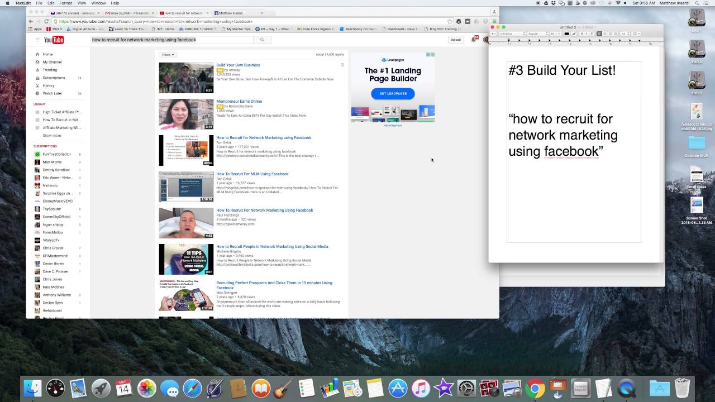Open Messages app from the Dock

pos(169,387)
